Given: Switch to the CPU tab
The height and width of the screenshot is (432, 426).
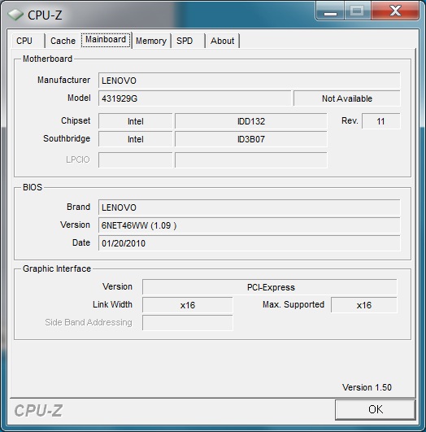Looking at the screenshot, I should (28, 41).
